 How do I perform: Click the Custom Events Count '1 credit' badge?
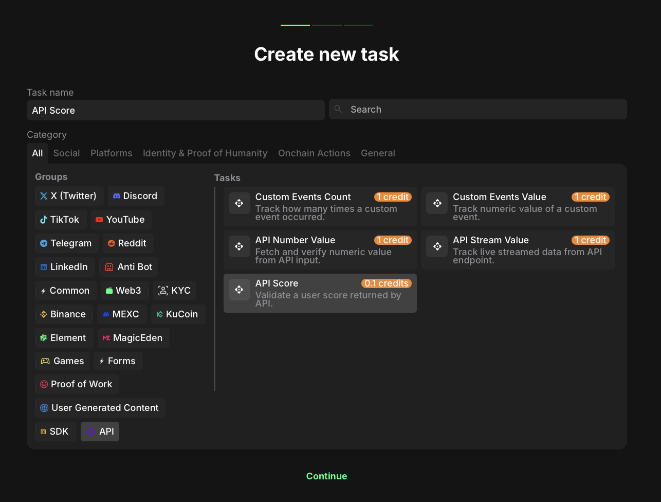coord(393,197)
